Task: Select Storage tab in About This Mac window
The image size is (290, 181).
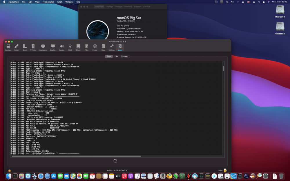Action: pyautogui.click(x=119, y=7)
